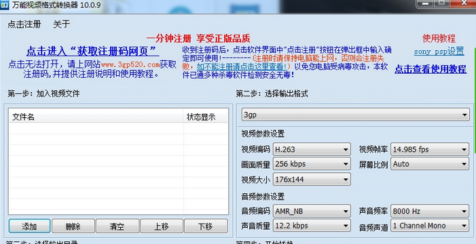Expand the 视频大小 176x144 dropdown
This screenshot has height=244, width=476.
(312, 180)
